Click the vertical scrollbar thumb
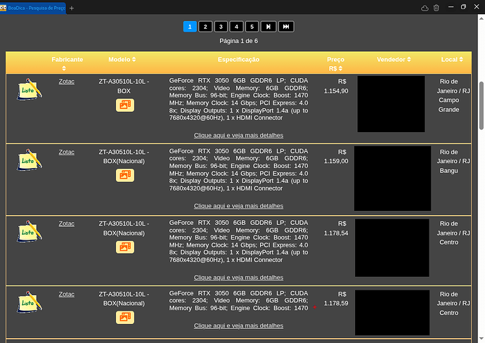Viewport: 485px width, 343px height. coord(481,105)
